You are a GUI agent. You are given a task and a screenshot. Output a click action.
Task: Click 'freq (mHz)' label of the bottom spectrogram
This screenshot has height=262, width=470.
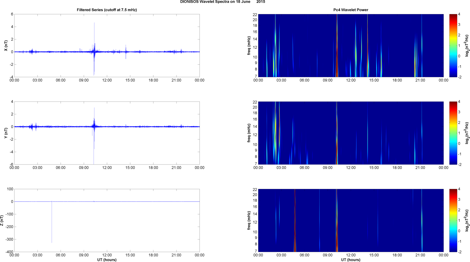point(249,221)
